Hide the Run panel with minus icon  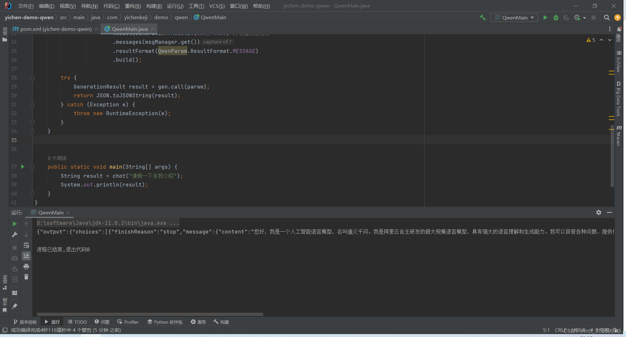coord(609,212)
